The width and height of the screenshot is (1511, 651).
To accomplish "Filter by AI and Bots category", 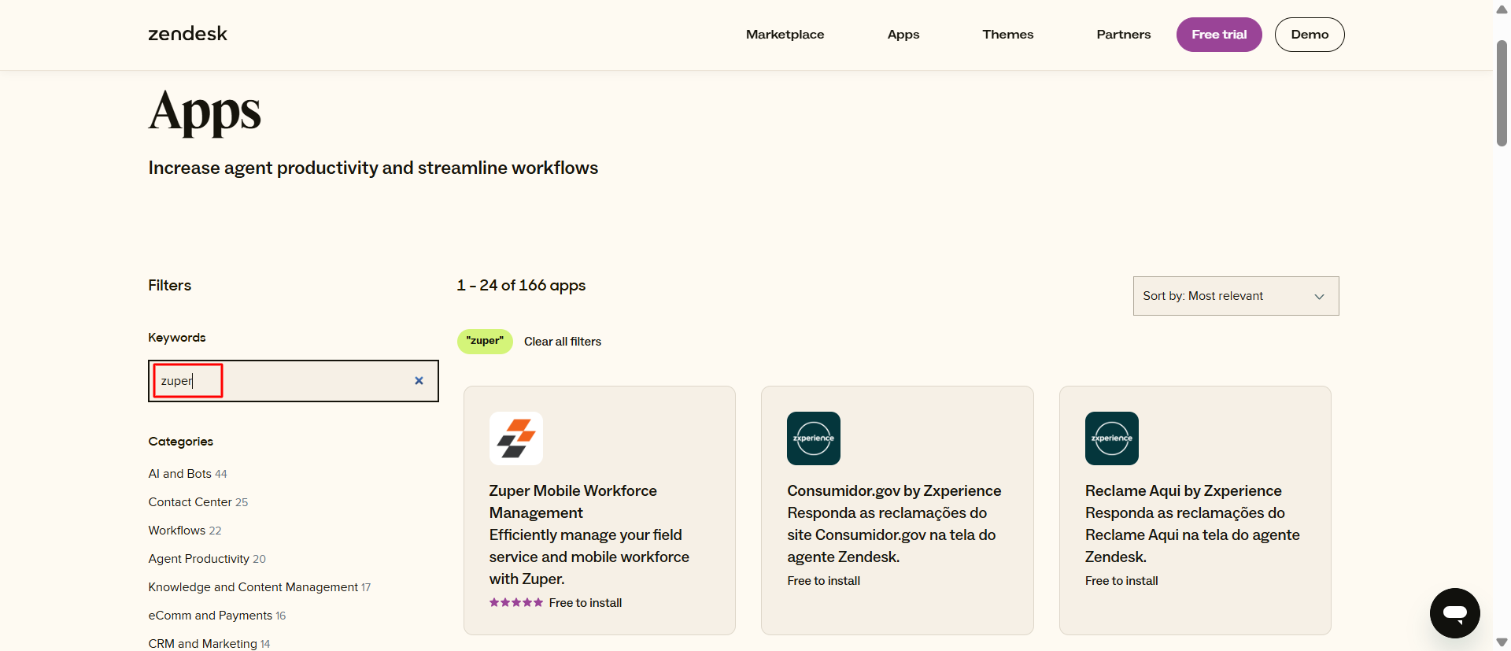I will click(187, 474).
